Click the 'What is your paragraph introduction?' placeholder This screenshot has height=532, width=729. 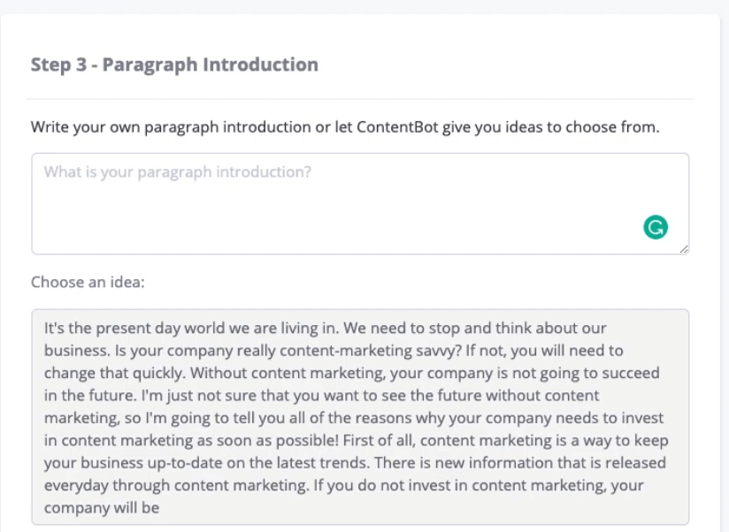pyautogui.click(x=178, y=171)
